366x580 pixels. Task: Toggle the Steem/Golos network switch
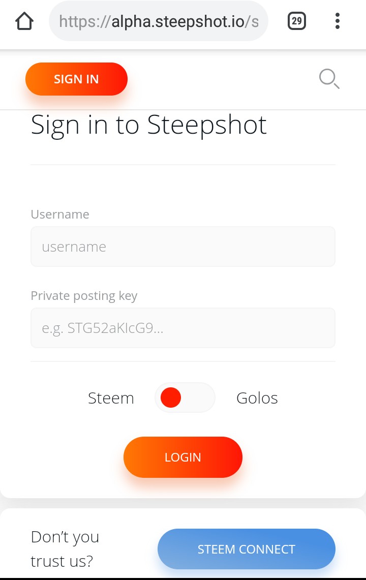(185, 398)
